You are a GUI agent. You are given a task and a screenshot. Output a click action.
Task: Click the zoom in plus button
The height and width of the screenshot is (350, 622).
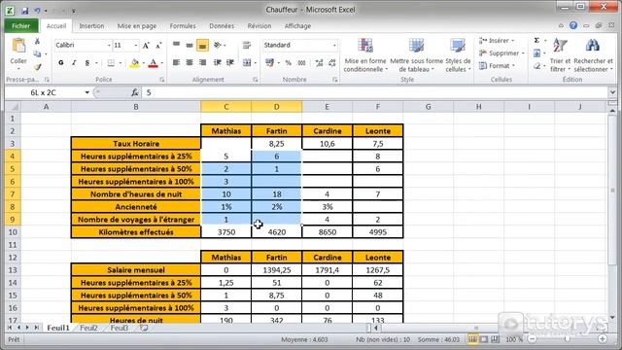coord(603,339)
